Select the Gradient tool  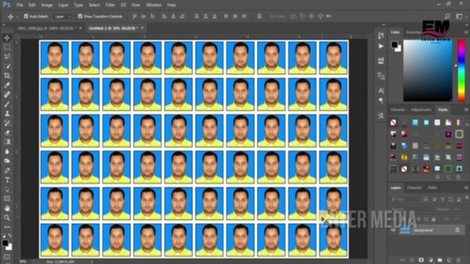(x=7, y=142)
